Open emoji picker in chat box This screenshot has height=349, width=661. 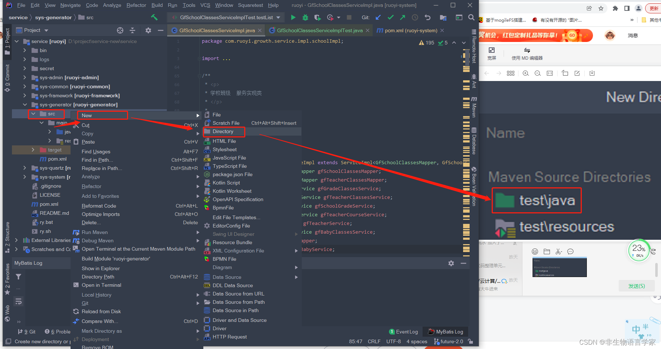(x=535, y=251)
